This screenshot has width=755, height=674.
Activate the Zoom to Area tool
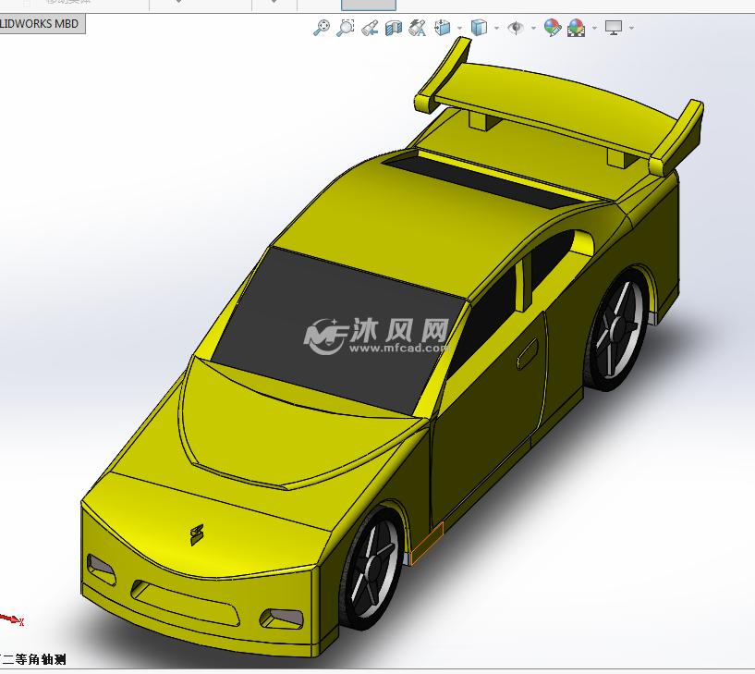click(346, 28)
